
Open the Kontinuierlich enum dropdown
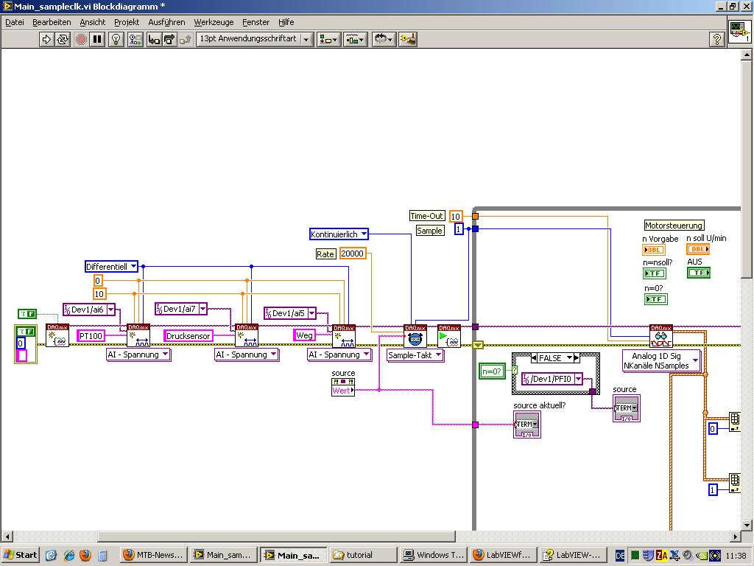364,234
